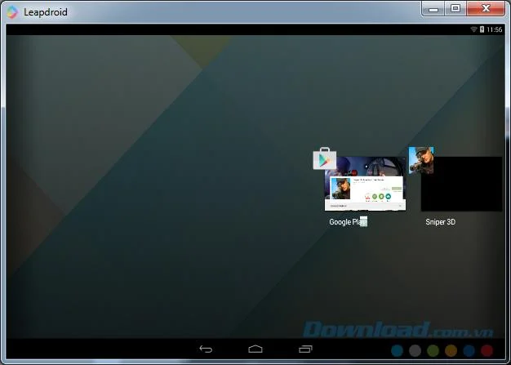This screenshot has width=511, height=365.
Task: Launch the Sniper 3D app icon
Action: (421, 160)
